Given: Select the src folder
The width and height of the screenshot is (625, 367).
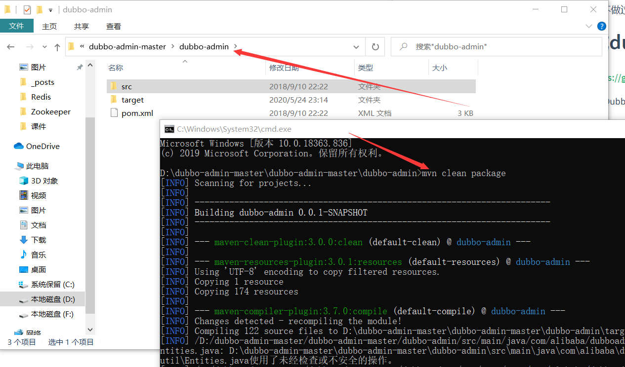Looking at the screenshot, I should click(x=291, y=86).
